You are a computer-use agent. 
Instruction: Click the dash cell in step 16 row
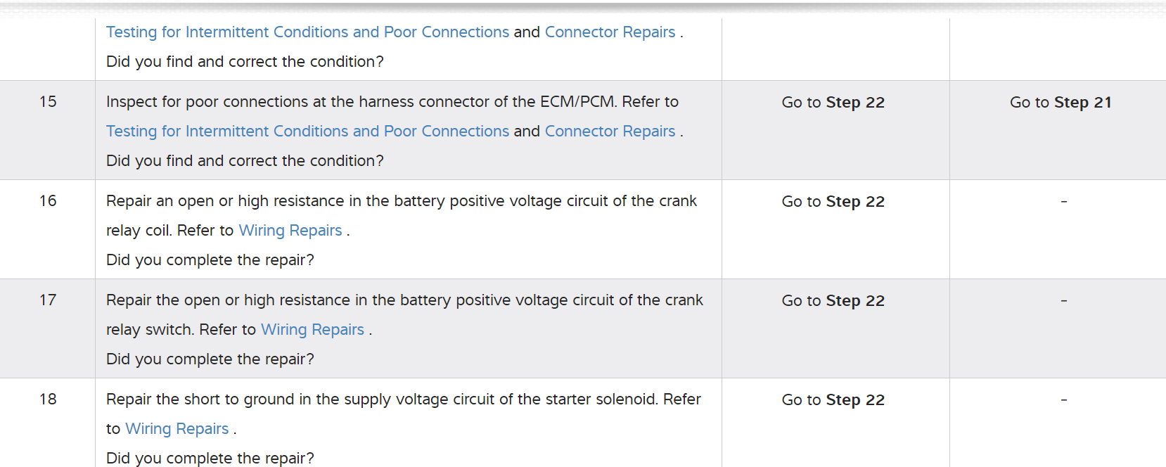pos(1063,202)
